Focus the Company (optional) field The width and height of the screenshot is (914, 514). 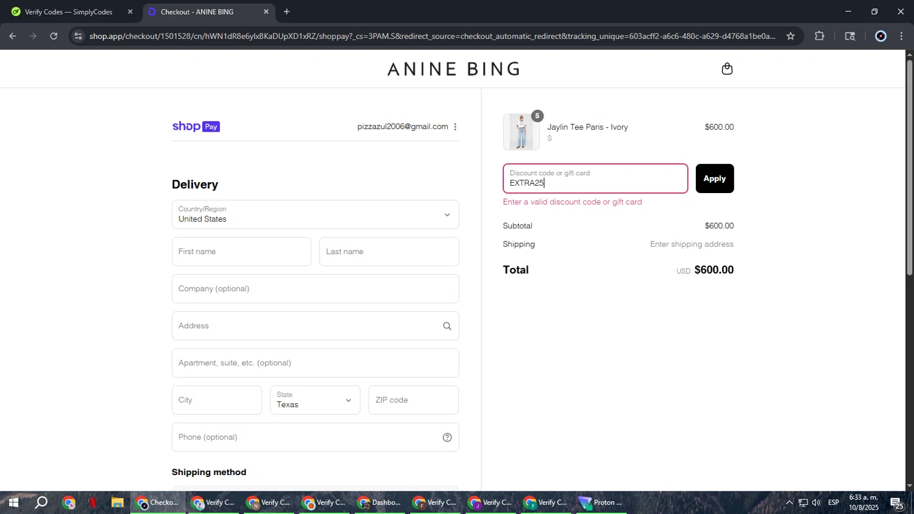tap(315, 289)
